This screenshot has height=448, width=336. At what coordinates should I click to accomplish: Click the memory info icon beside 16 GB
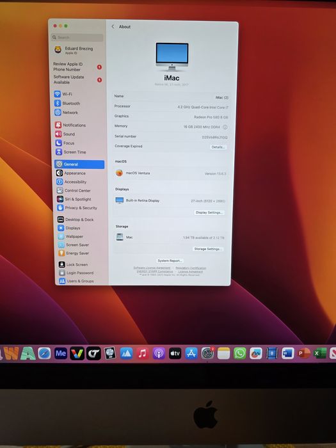pyautogui.click(x=225, y=127)
